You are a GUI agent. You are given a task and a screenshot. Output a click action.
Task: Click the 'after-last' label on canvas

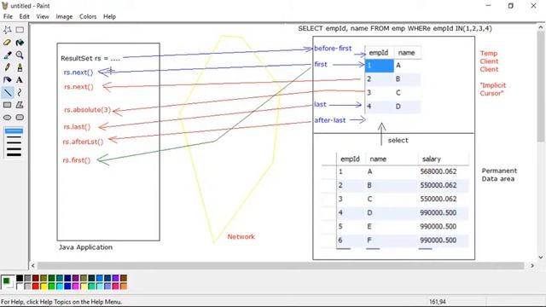(x=330, y=120)
